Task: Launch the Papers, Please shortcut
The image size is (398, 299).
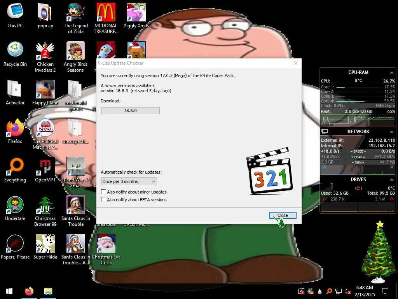Action: (x=15, y=247)
